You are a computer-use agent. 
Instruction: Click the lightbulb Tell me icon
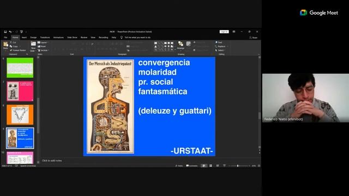[122, 38]
